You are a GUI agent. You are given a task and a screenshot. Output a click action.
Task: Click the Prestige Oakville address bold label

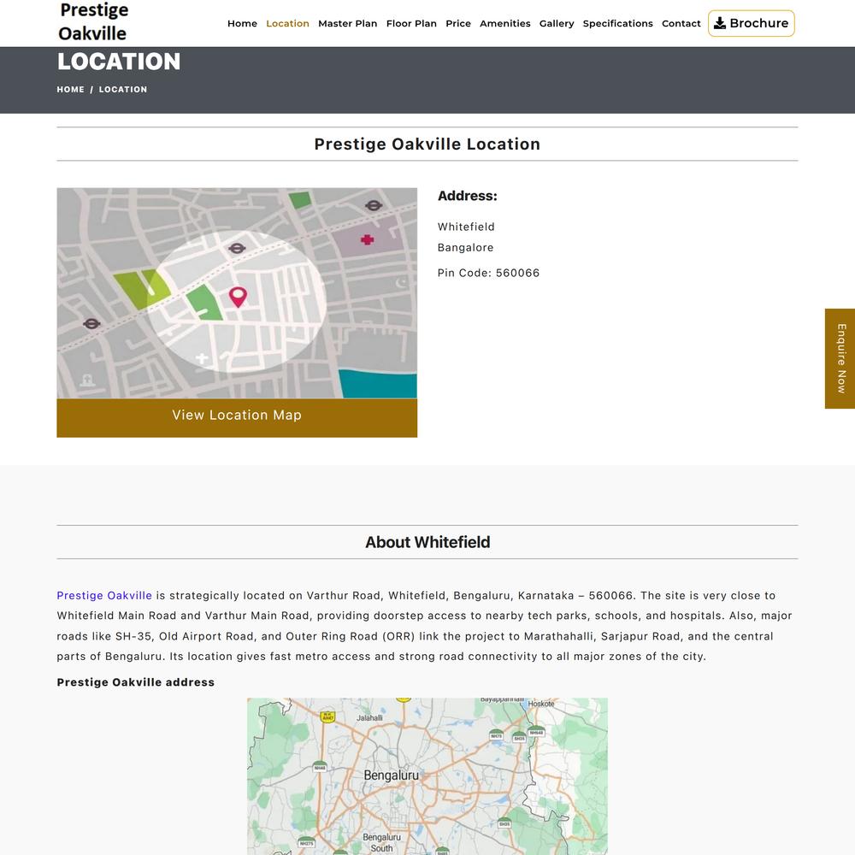point(135,682)
